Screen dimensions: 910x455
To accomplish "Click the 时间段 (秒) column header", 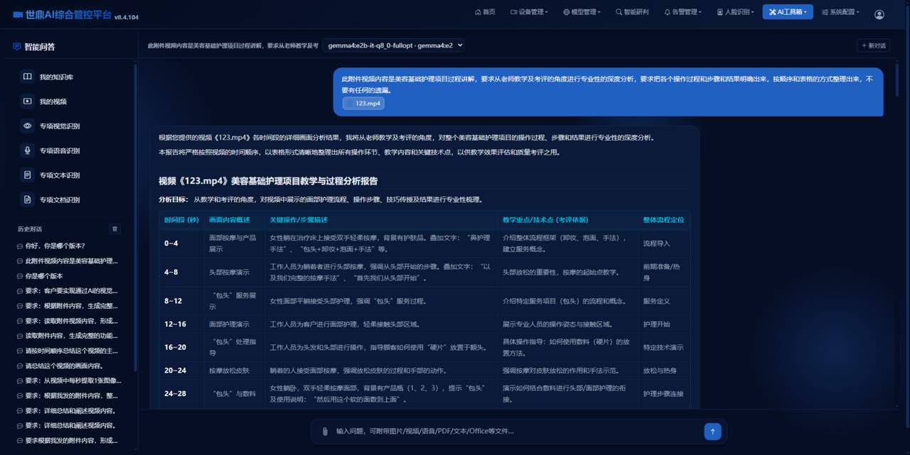I will 182,220.
